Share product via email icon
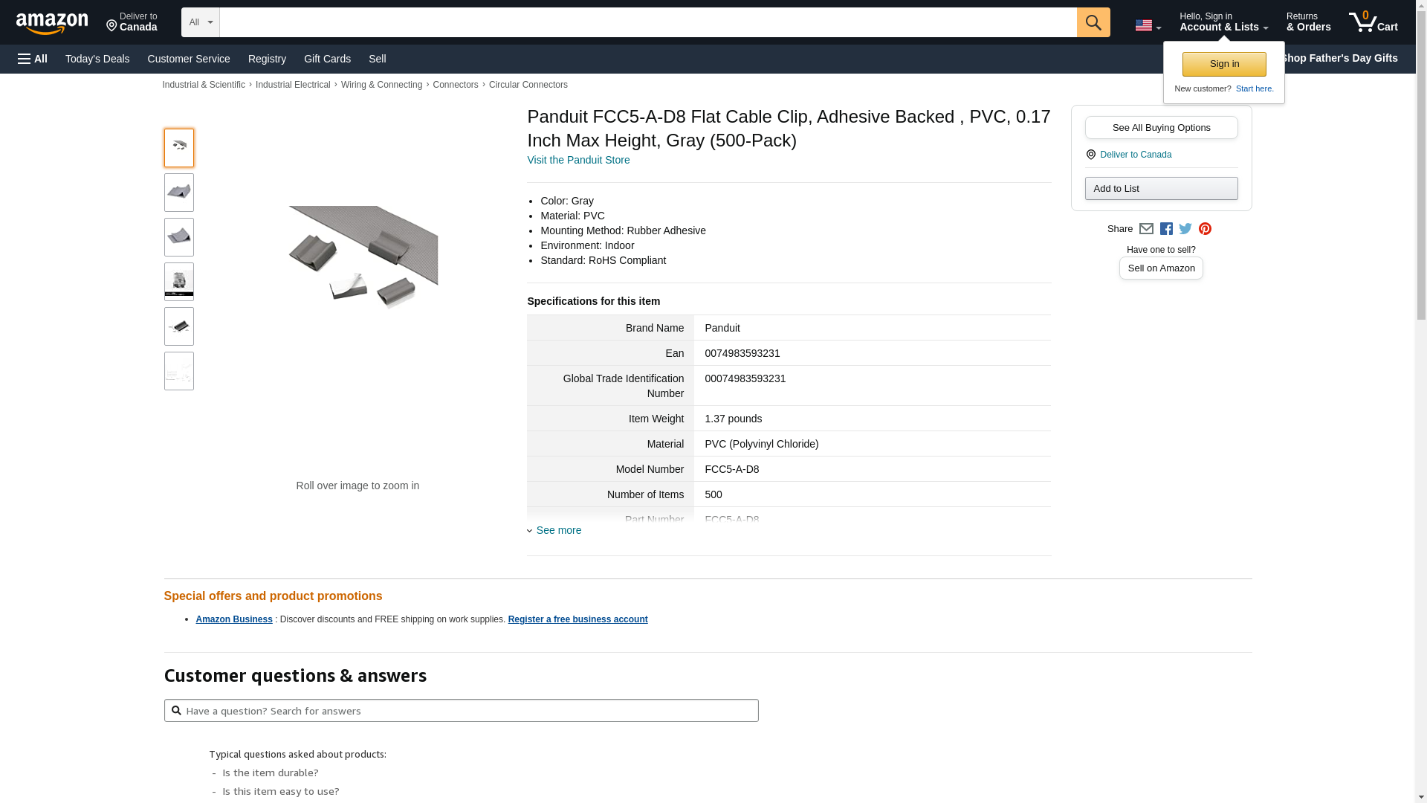This screenshot has width=1427, height=803. [x=1146, y=229]
